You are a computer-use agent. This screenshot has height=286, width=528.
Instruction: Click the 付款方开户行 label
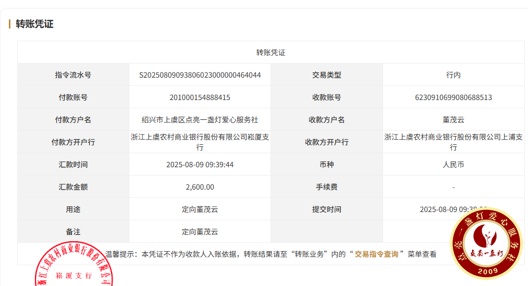point(73,142)
